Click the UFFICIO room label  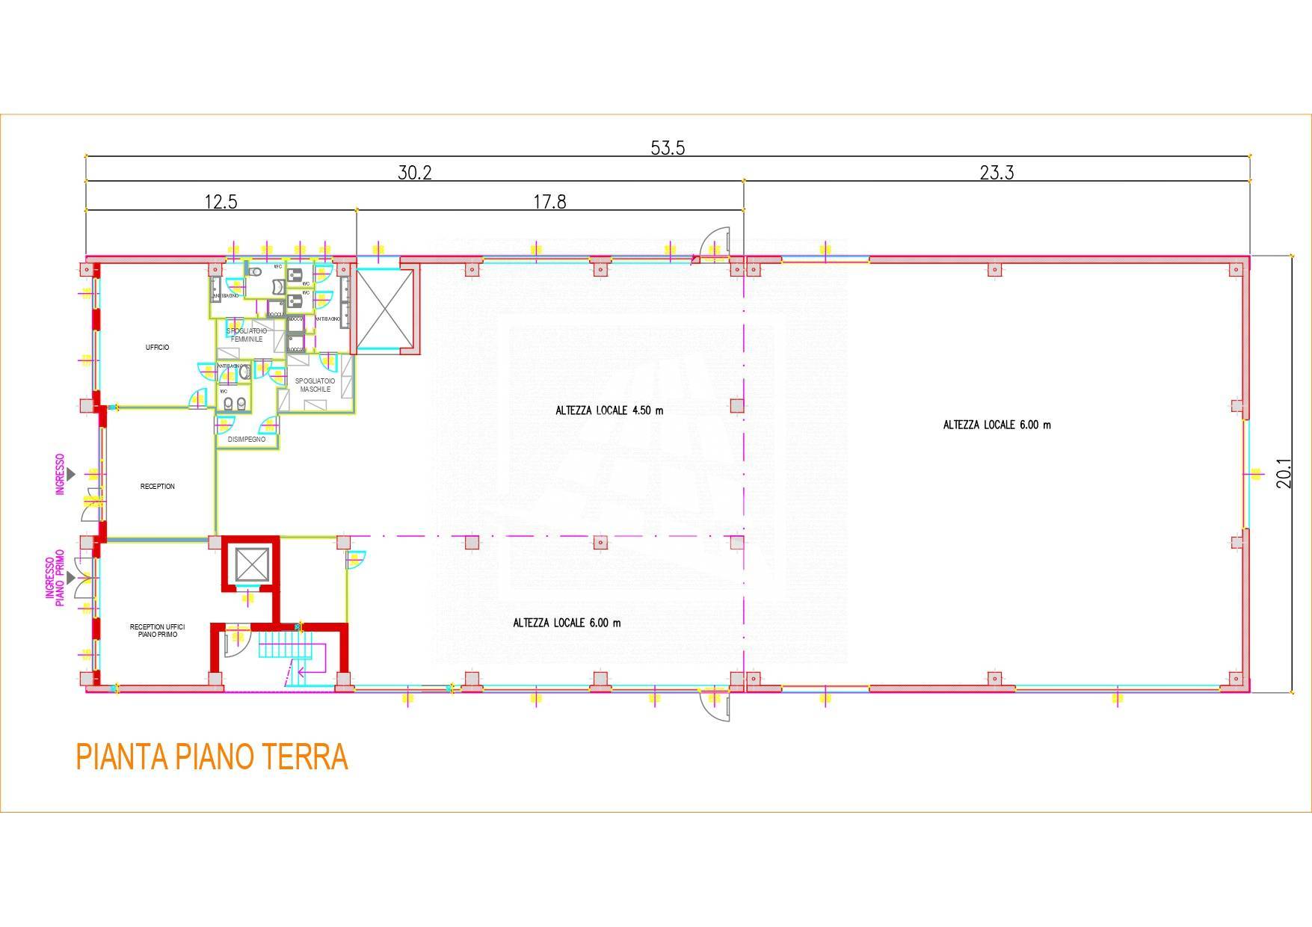[x=157, y=347]
